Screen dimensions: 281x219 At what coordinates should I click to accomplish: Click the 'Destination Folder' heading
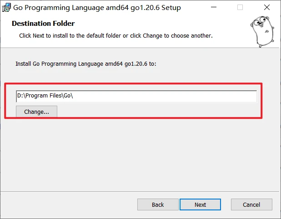pyautogui.click(x=43, y=24)
